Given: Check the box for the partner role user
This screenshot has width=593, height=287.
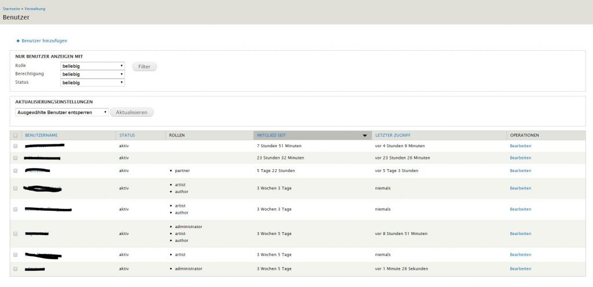Looking at the screenshot, I should [x=16, y=171].
